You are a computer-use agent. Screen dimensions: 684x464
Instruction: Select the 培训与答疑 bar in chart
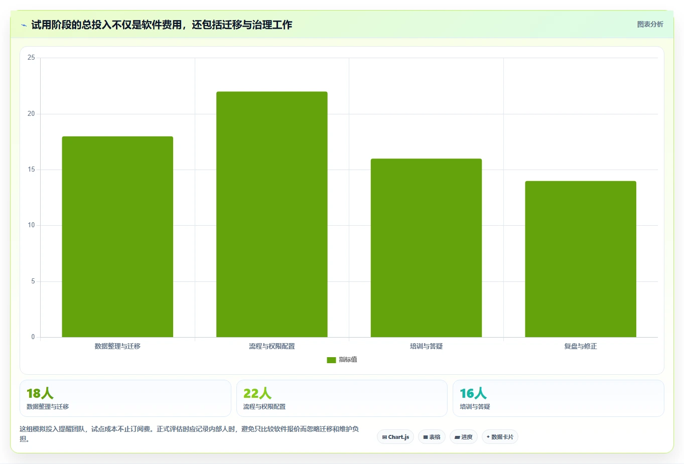(x=426, y=248)
